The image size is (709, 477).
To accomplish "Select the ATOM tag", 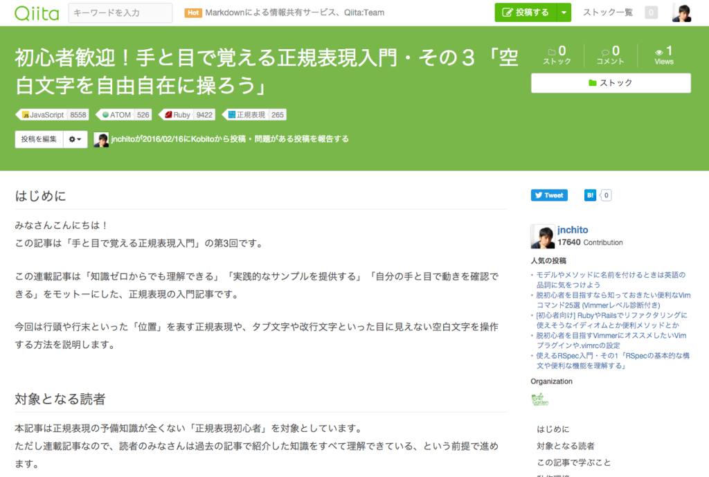I will click(116, 115).
